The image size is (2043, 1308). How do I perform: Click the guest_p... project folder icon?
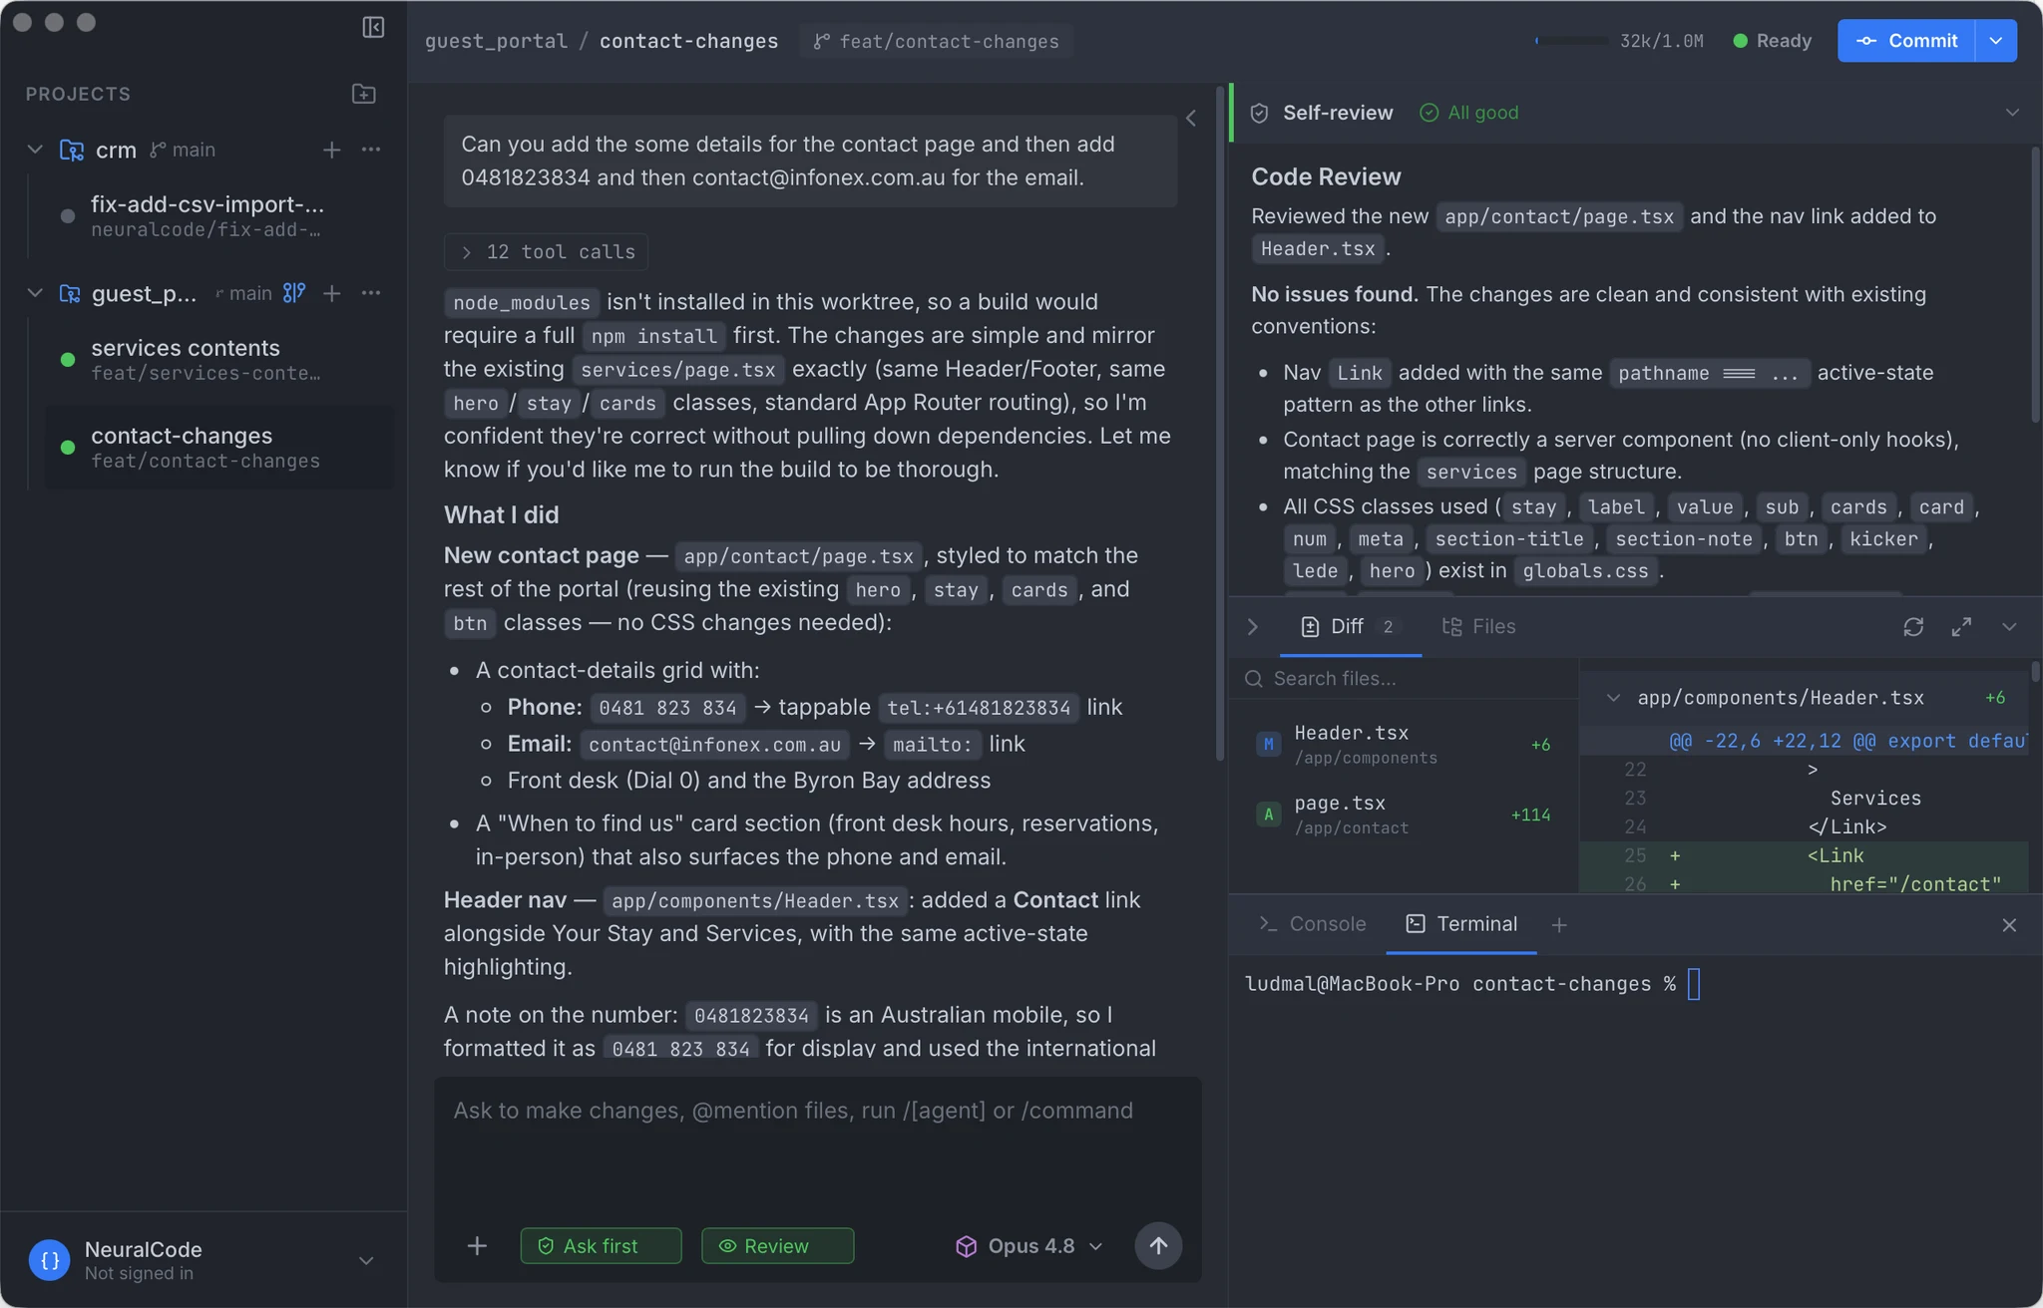pos(70,293)
